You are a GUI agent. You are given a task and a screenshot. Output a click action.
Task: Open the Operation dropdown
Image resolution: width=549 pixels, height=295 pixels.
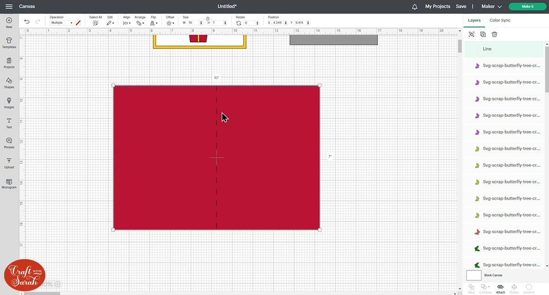tap(62, 23)
